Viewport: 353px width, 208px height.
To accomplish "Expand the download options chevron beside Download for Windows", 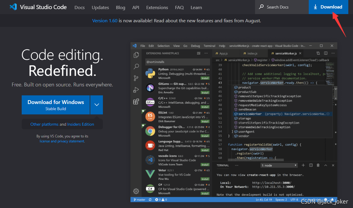I will 97,105.
